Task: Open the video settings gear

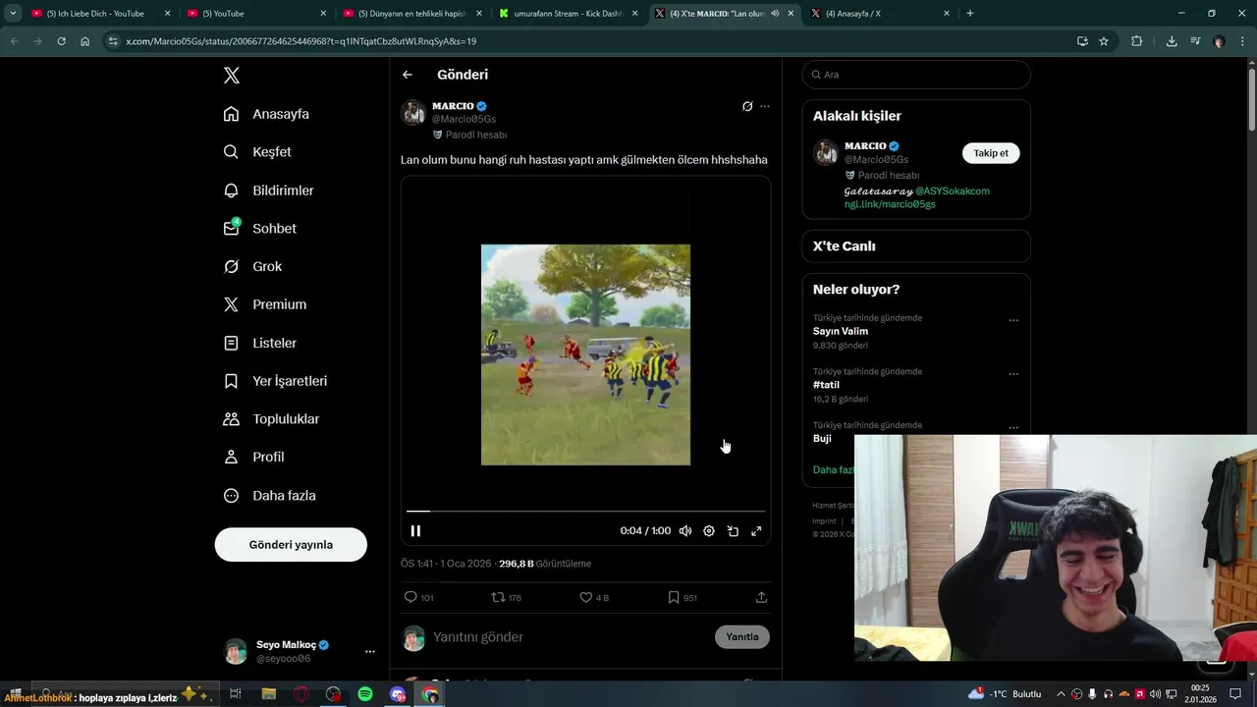Action: pyautogui.click(x=709, y=531)
